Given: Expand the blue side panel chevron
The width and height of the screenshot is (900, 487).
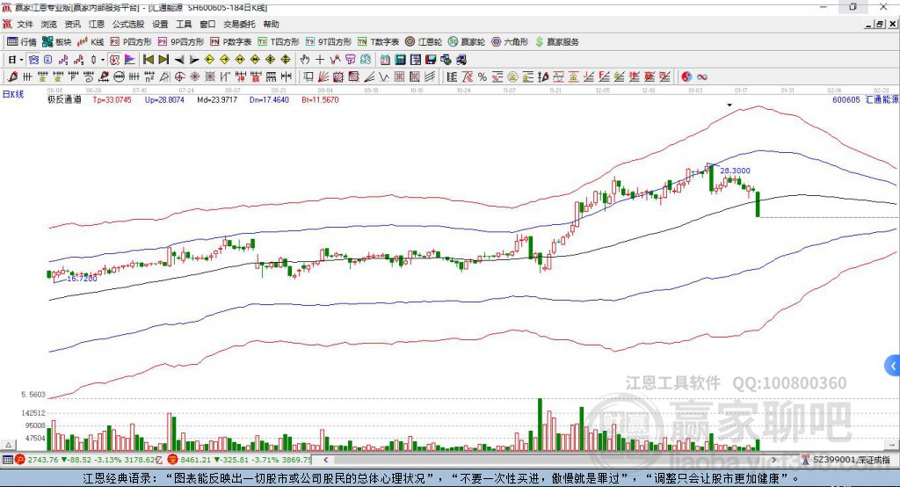Looking at the screenshot, I should coord(893,366).
